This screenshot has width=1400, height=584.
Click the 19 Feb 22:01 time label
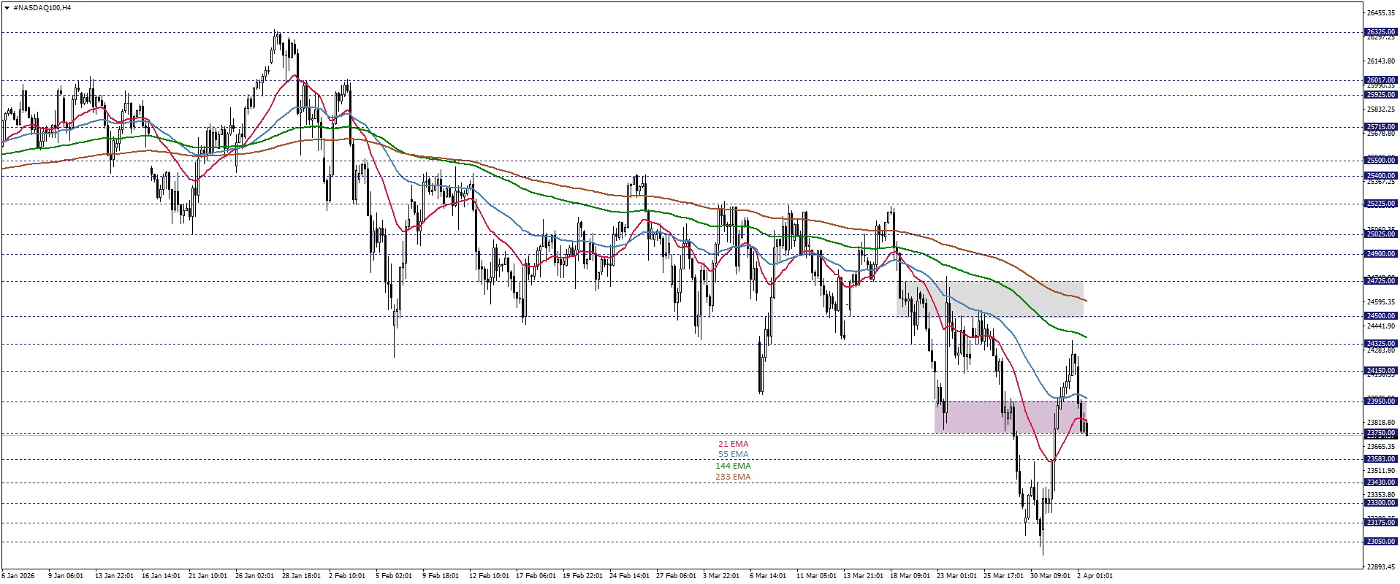click(x=582, y=576)
